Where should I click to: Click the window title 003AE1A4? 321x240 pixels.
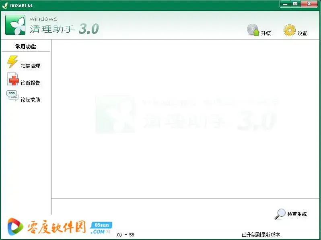pos(21,6)
